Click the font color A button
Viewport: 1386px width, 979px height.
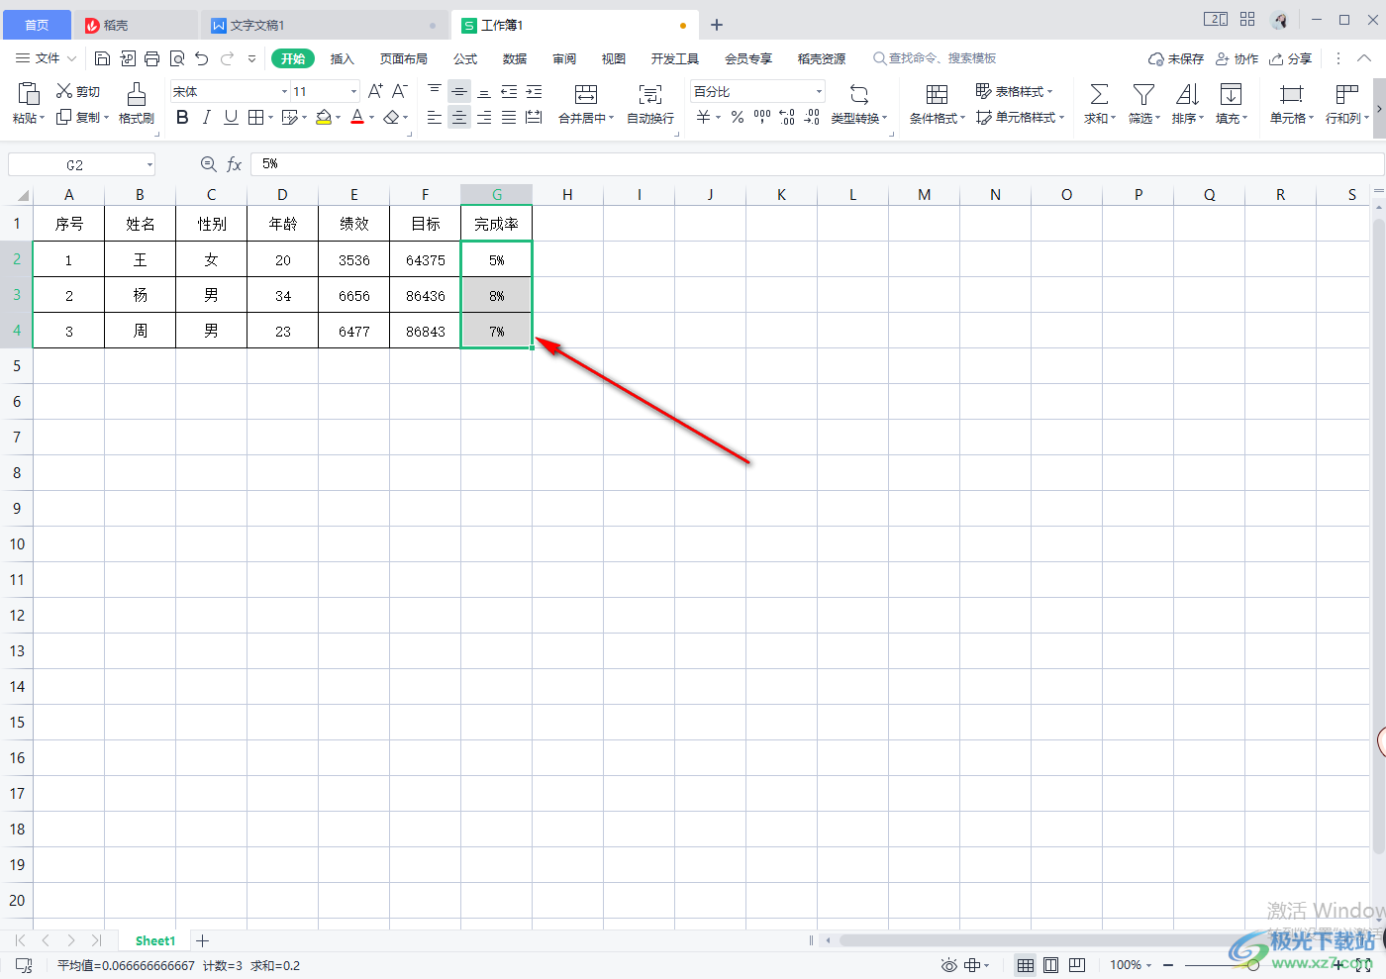click(358, 118)
